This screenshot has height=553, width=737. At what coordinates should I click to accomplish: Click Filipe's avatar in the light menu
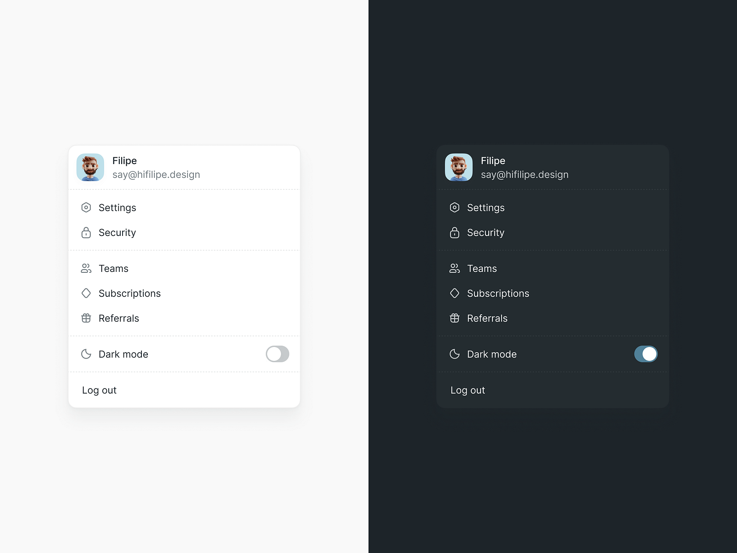[x=90, y=167]
